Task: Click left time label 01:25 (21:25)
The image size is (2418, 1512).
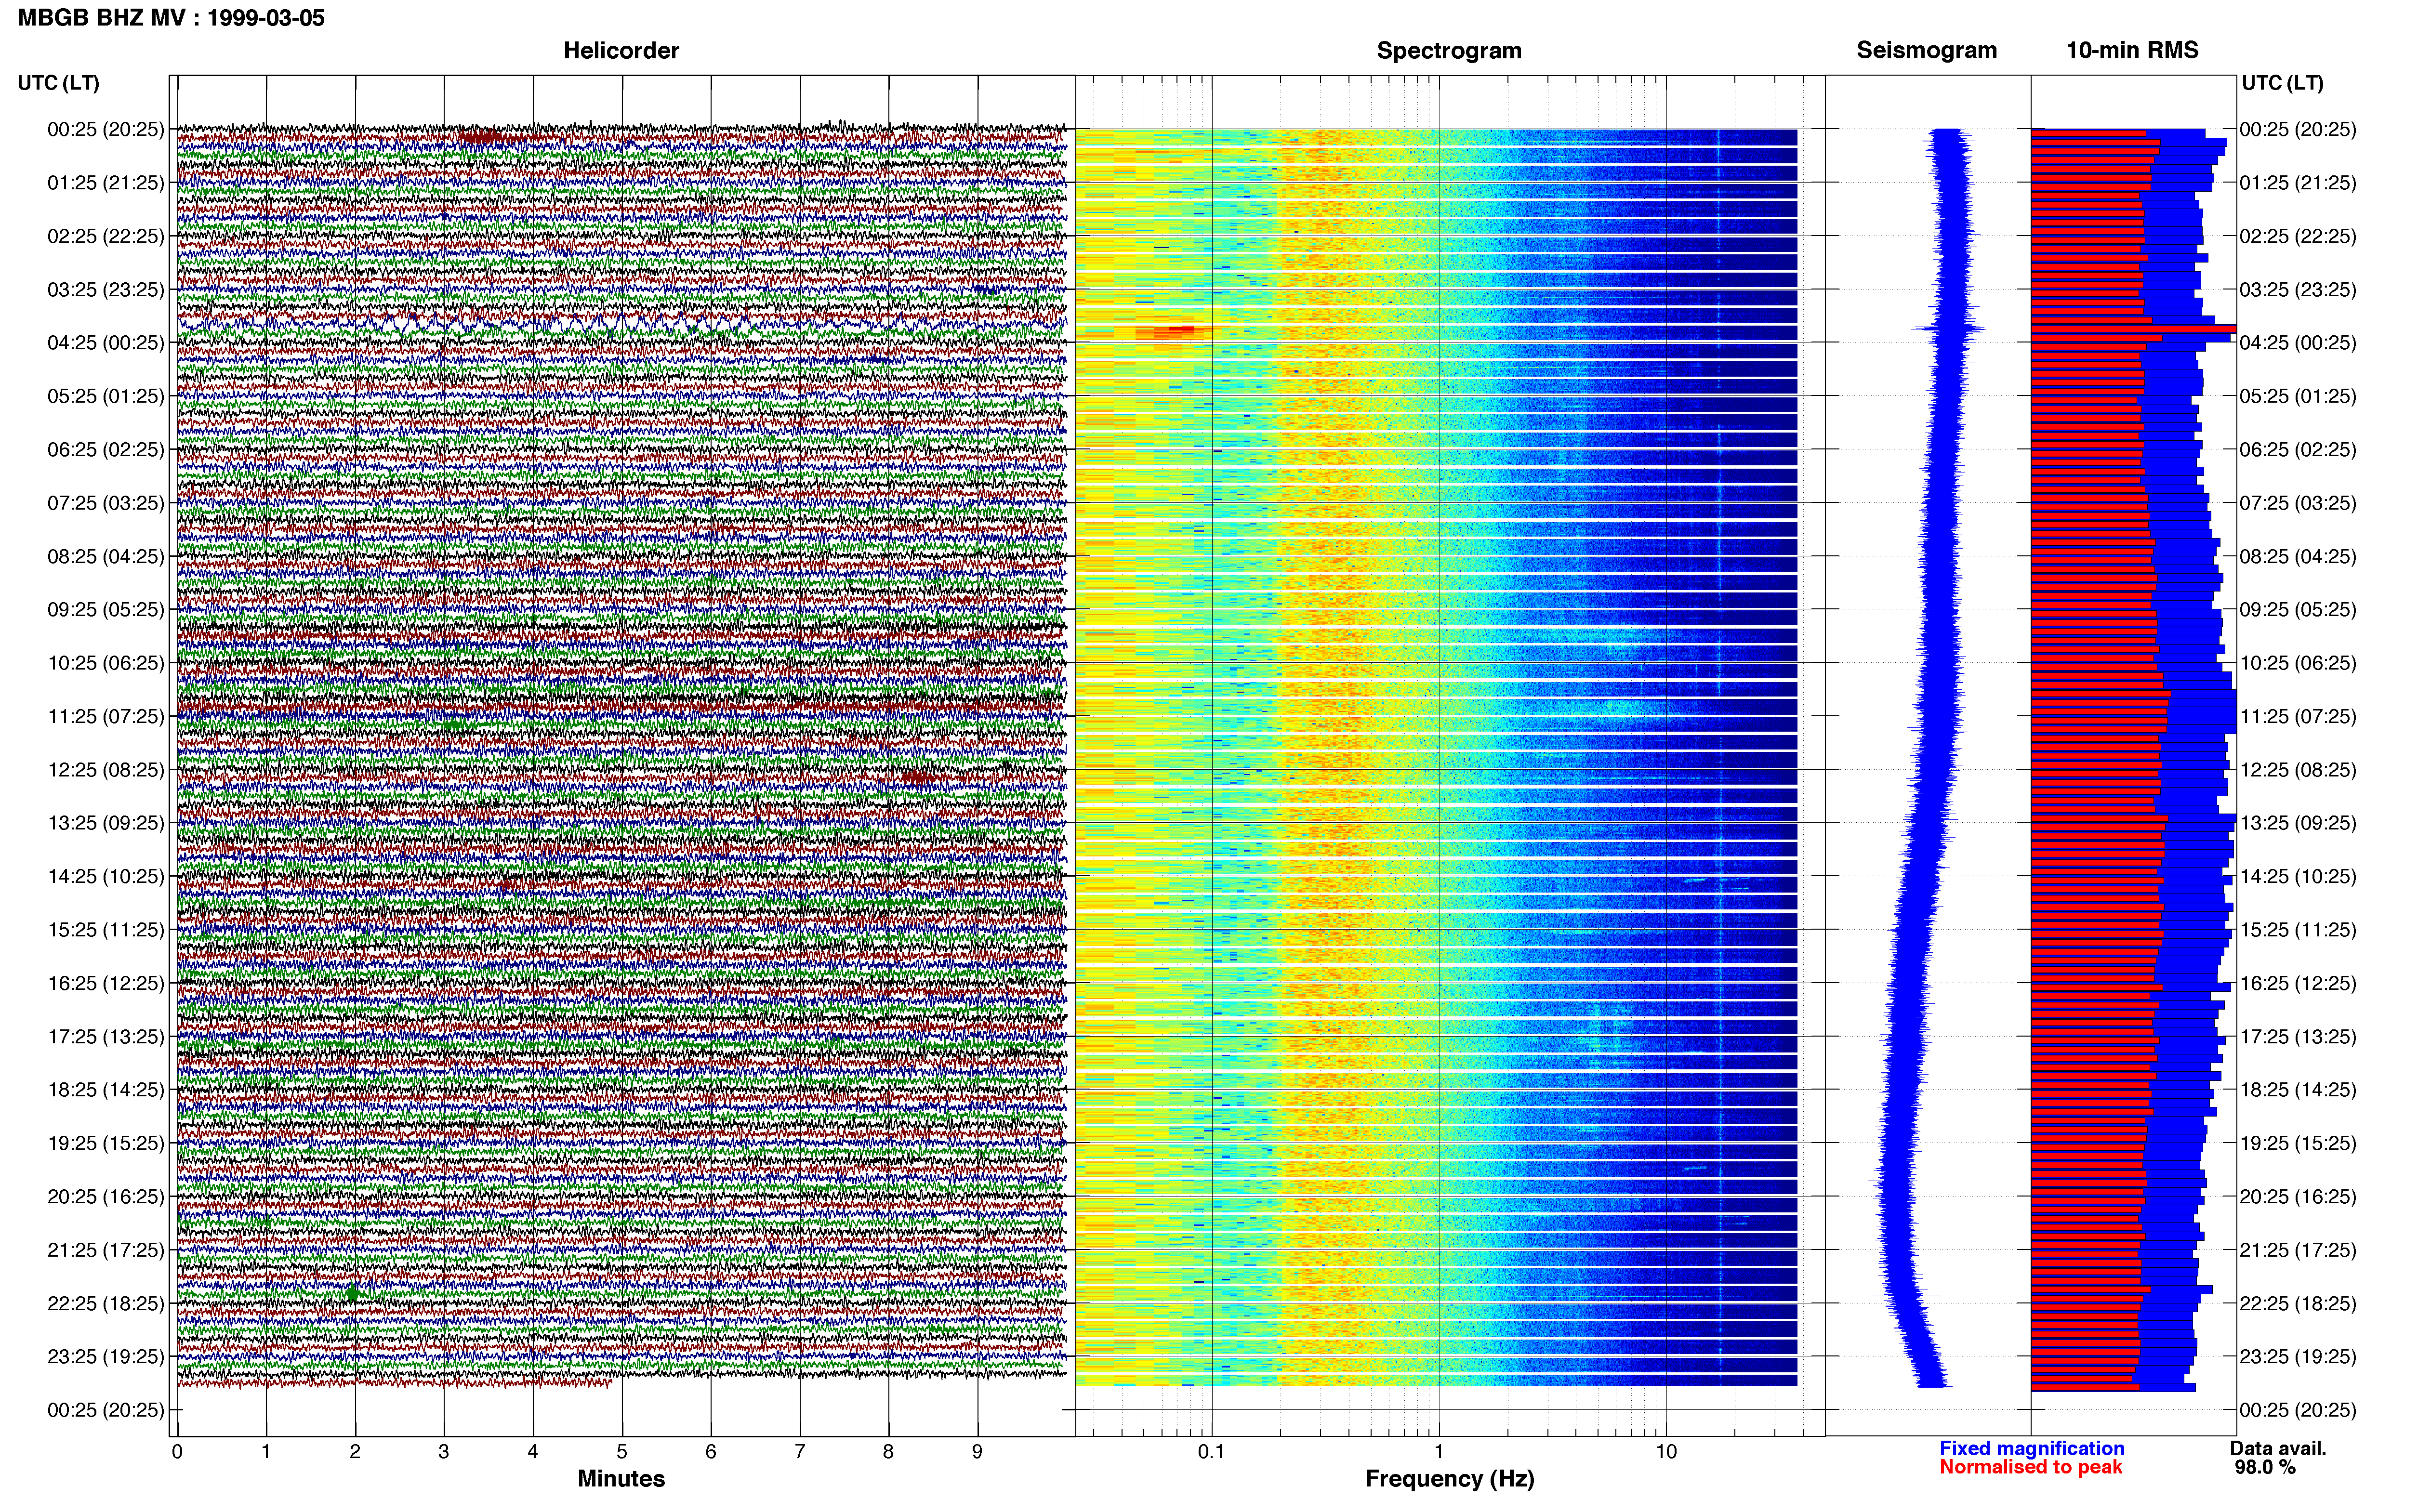Action: point(105,182)
